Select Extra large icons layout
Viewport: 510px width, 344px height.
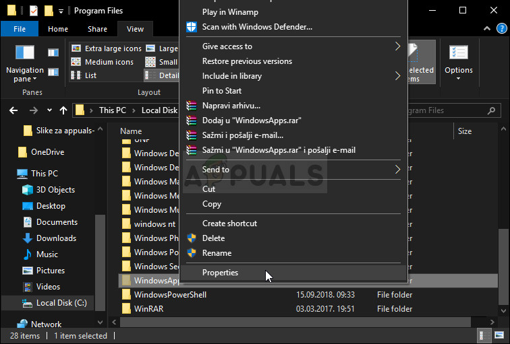coord(107,48)
